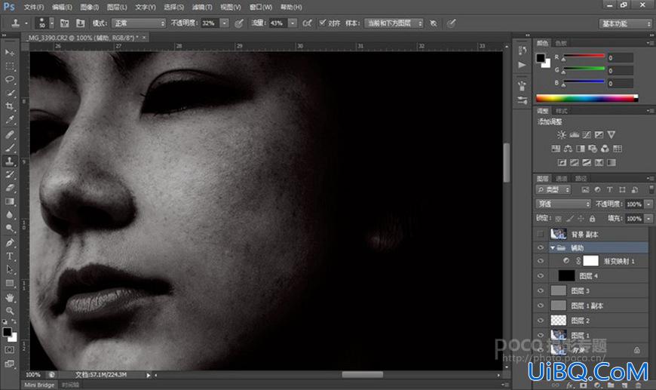The image size is (656, 390).
Task: Add a Color Balance adjustment
Action: 568,149
